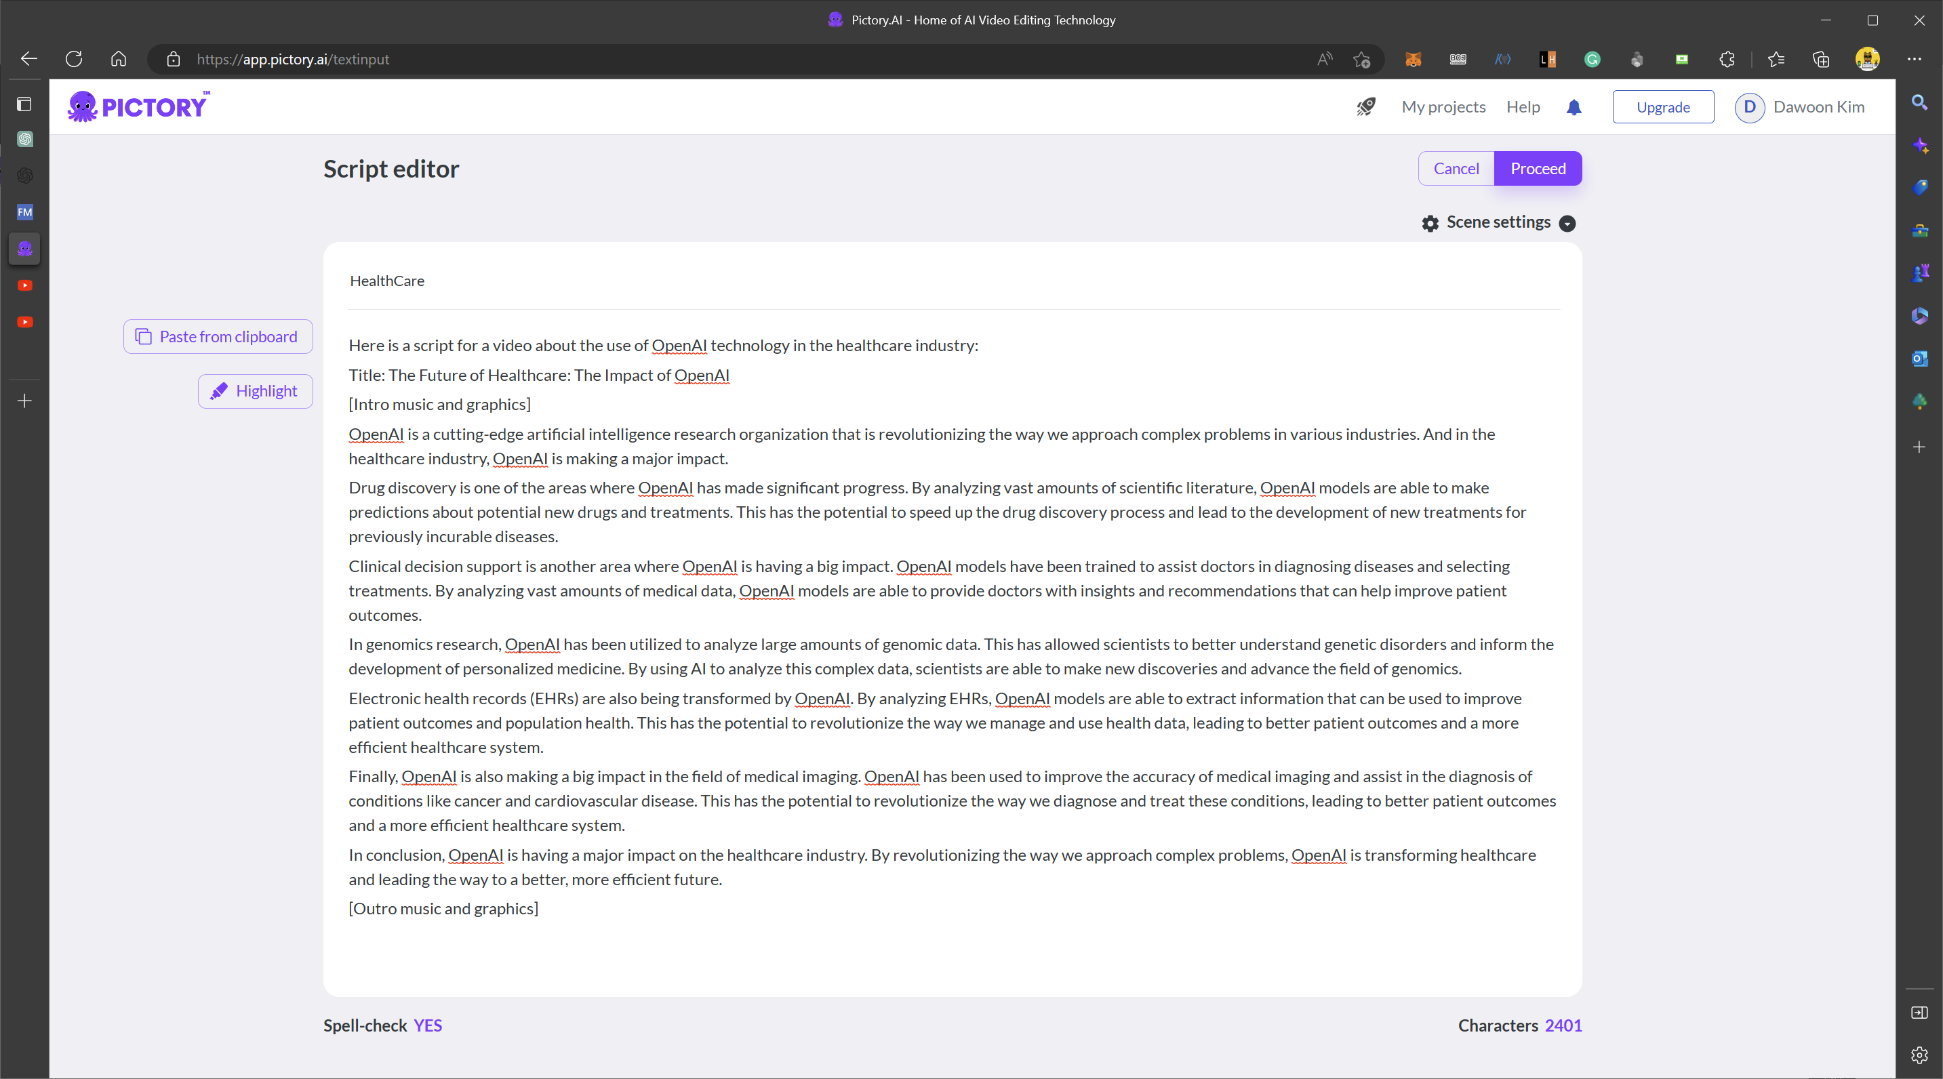Click Paste from clipboard
The width and height of the screenshot is (1943, 1079).
tap(217, 336)
